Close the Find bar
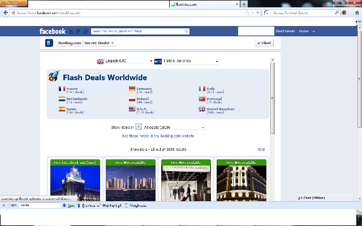 point(4,205)
